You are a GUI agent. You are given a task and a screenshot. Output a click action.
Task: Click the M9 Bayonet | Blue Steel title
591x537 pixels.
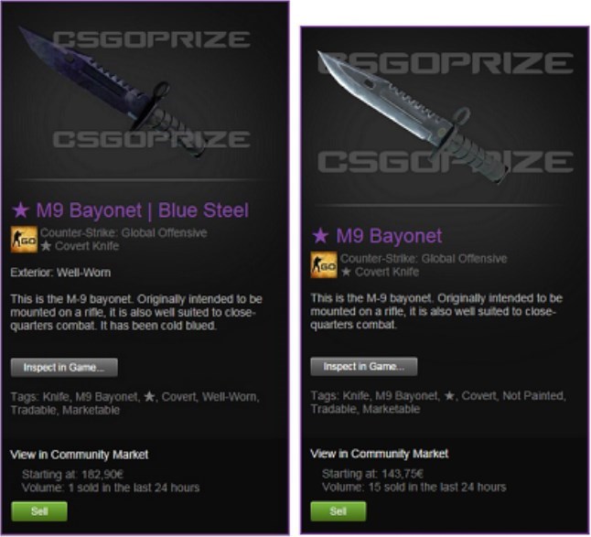click(x=143, y=209)
